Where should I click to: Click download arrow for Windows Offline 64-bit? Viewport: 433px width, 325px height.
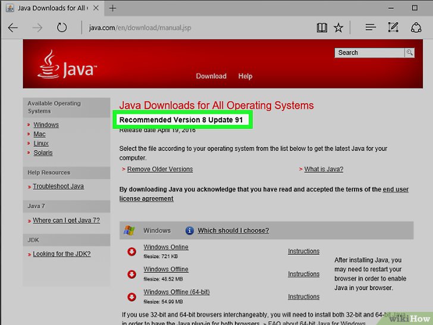[x=131, y=297]
